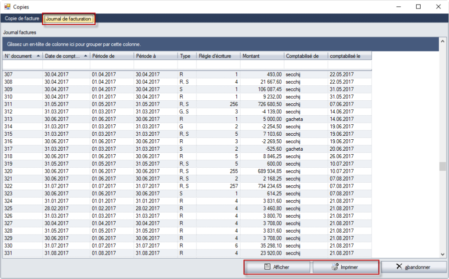The image size is (449, 279).
Task: Click the Imprimer button
Action: point(345,267)
